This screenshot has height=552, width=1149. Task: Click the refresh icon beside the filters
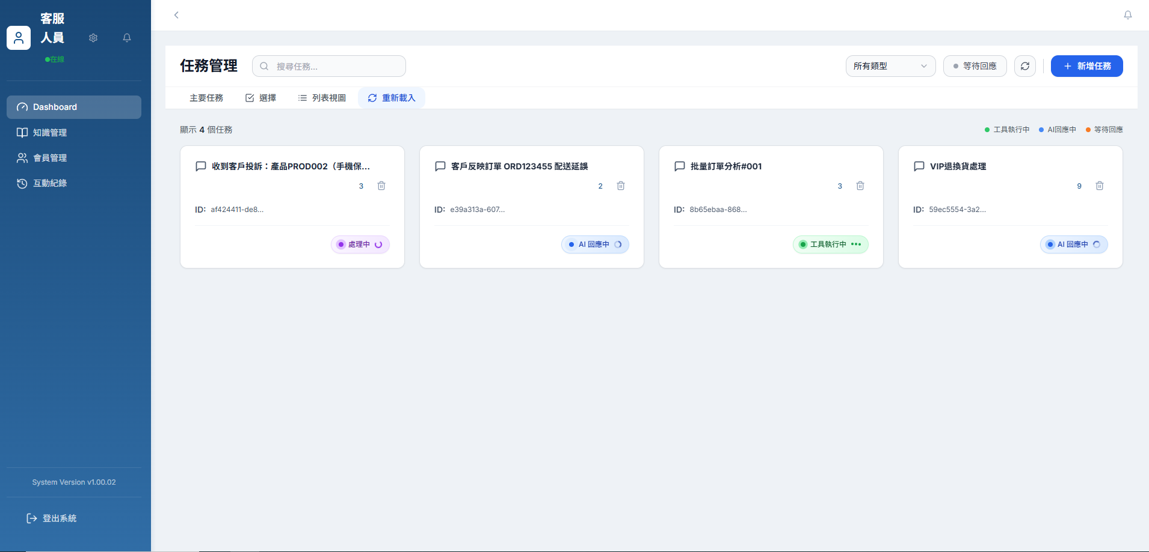coord(1024,66)
